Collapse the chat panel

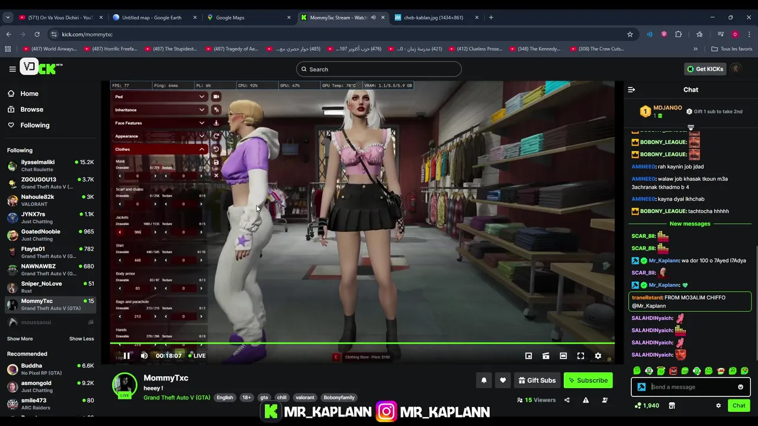click(x=631, y=90)
